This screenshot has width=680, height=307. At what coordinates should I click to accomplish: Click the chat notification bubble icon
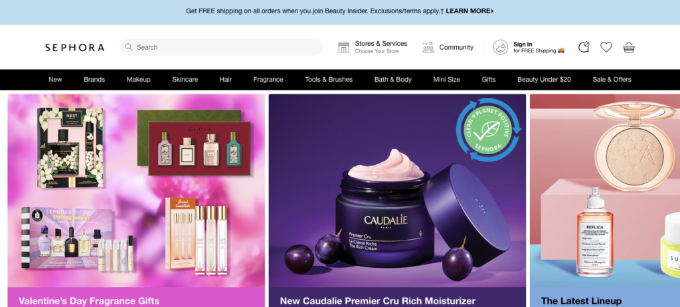[584, 47]
